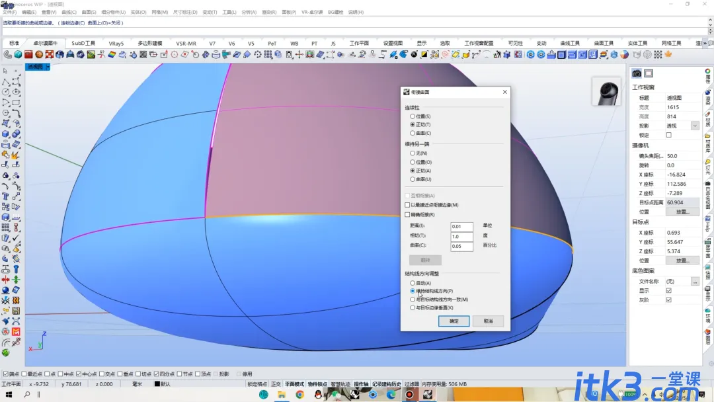Click the dotted grid array toolbar icon
Screen dimensions: 714x402
tap(658, 55)
